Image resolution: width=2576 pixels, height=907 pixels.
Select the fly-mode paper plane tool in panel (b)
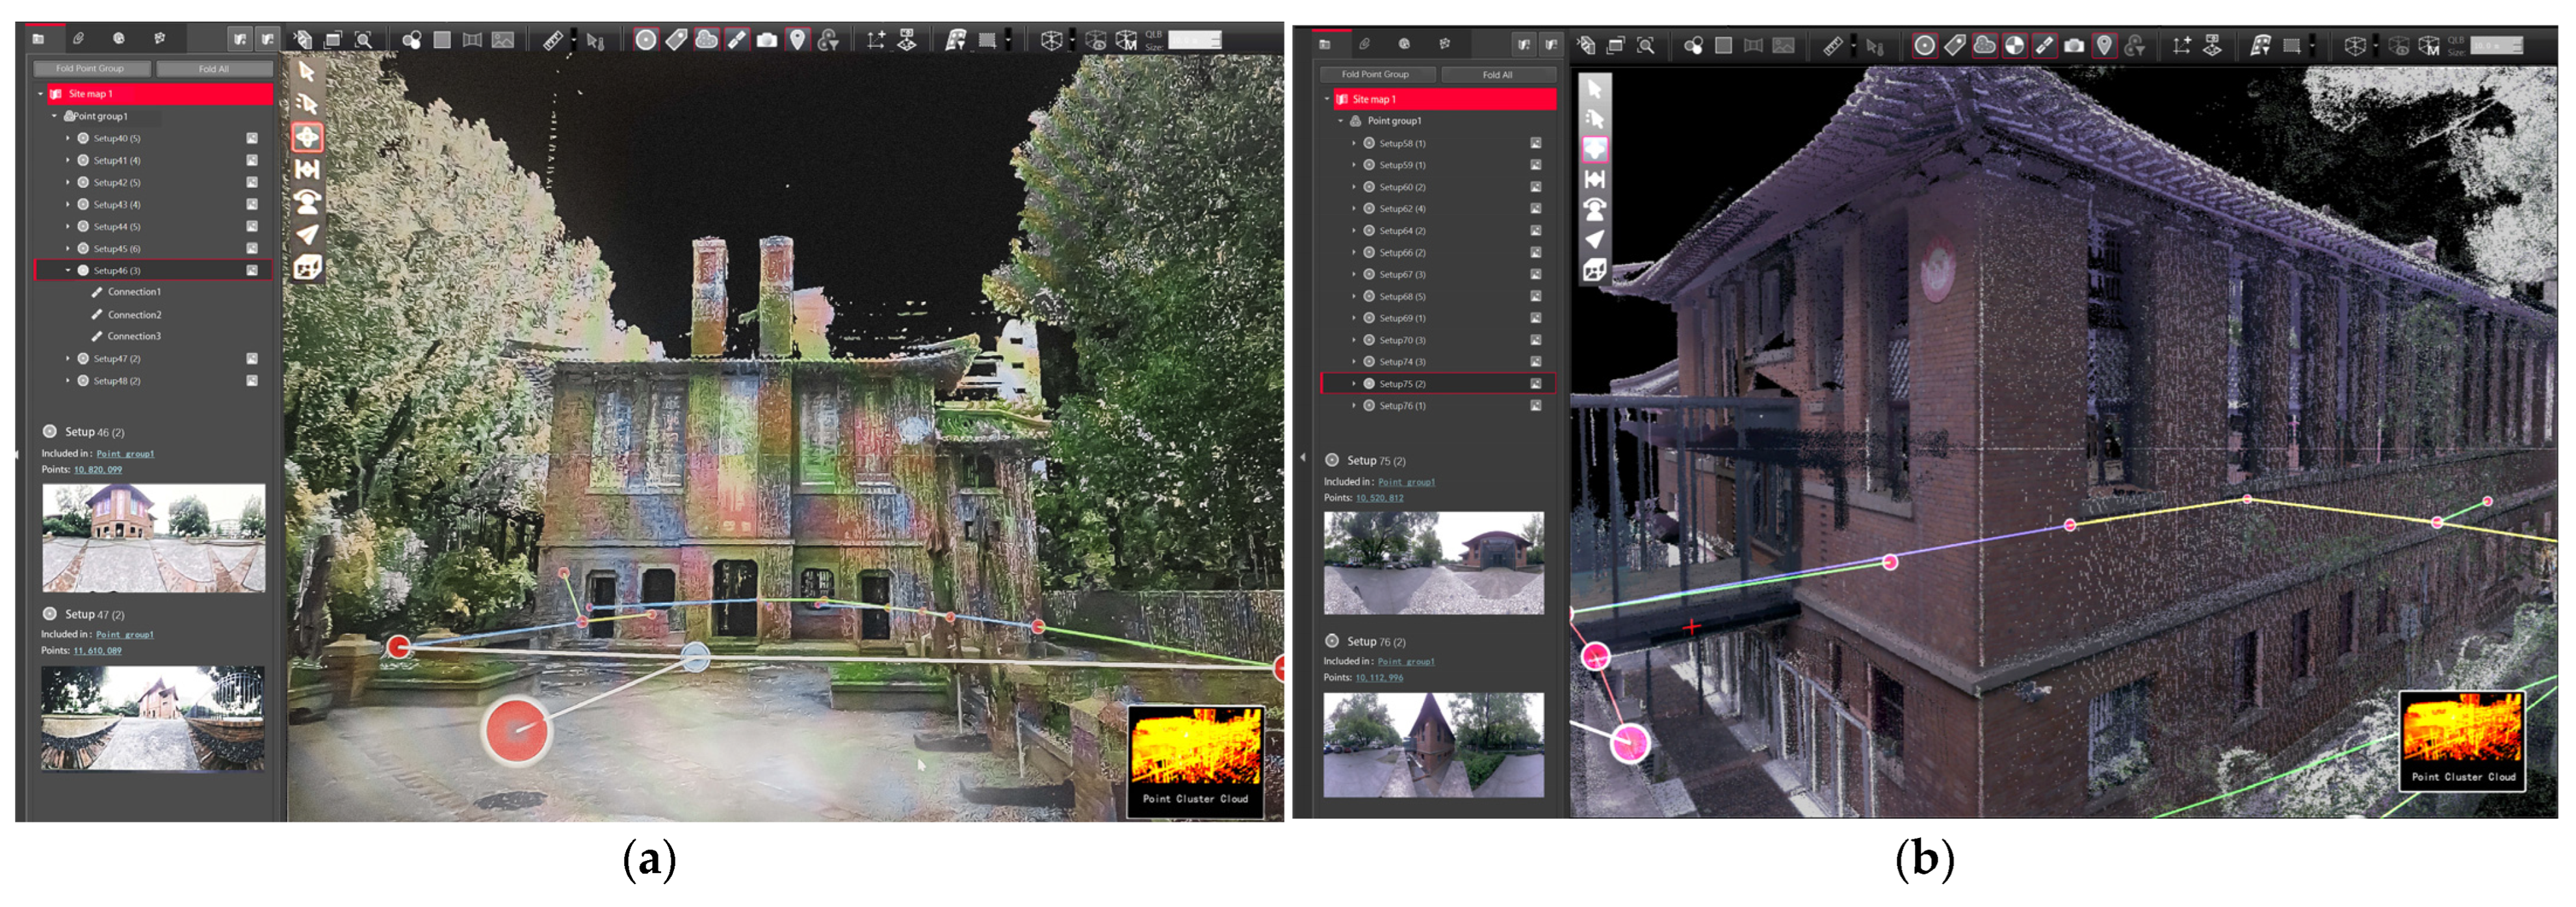click(1594, 239)
